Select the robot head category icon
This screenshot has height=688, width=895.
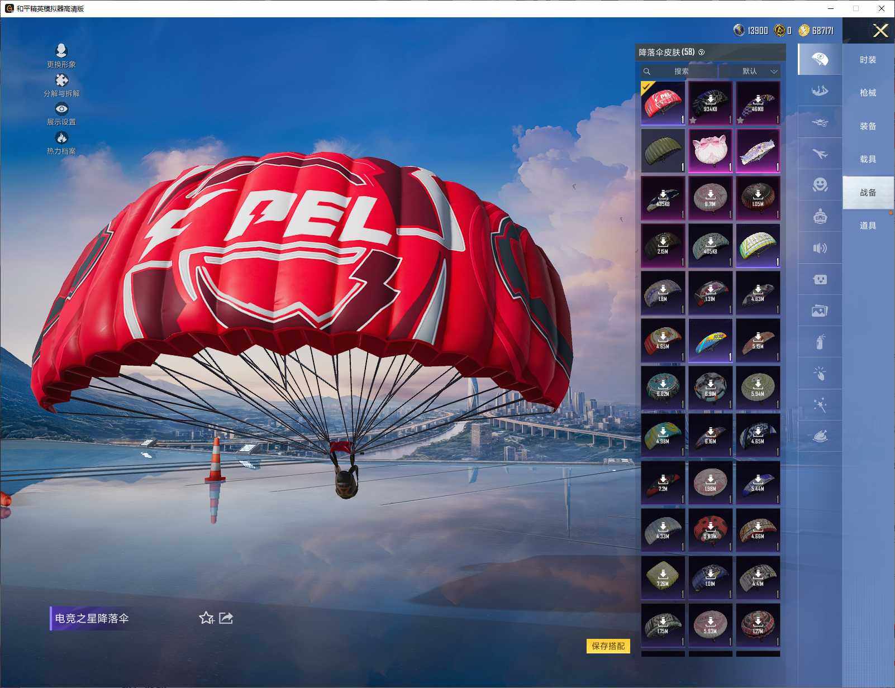point(820,217)
